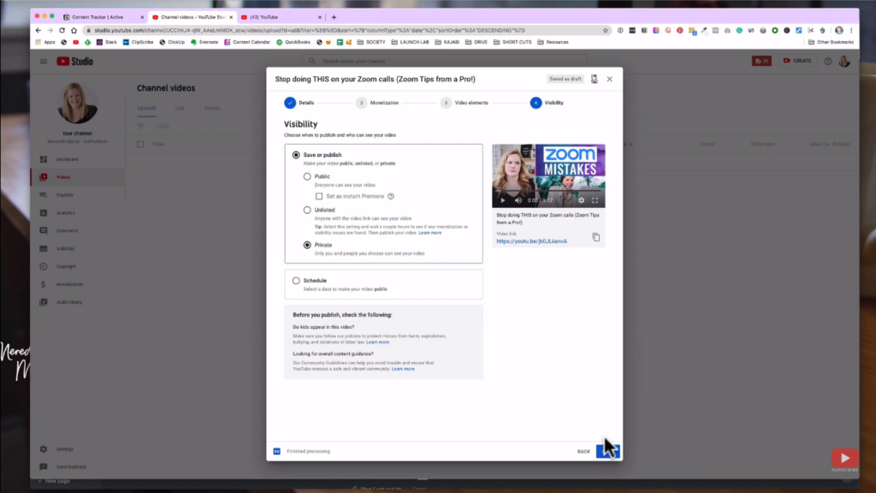Switch to the (43) YouTube browser tab
Viewport: 876px width, 493px height.
tap(281, 17)
